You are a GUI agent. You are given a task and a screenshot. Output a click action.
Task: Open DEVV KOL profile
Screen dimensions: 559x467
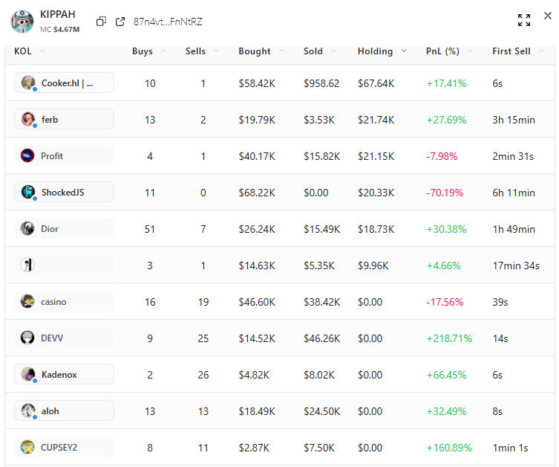click(64, 338)
